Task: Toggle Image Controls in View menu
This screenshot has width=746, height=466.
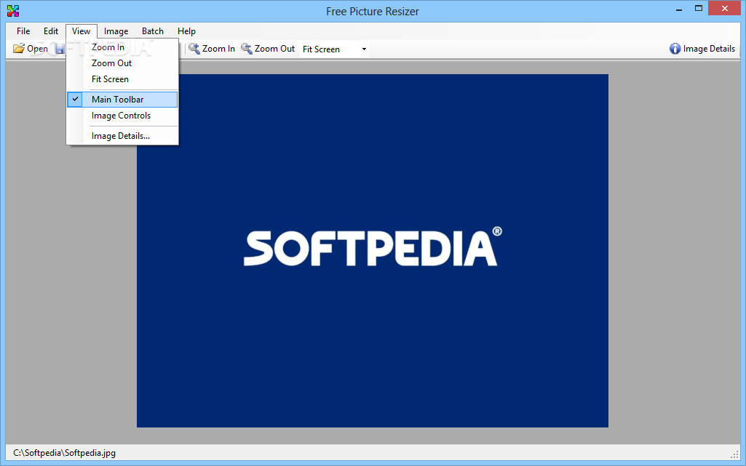Action: [122, 116]
